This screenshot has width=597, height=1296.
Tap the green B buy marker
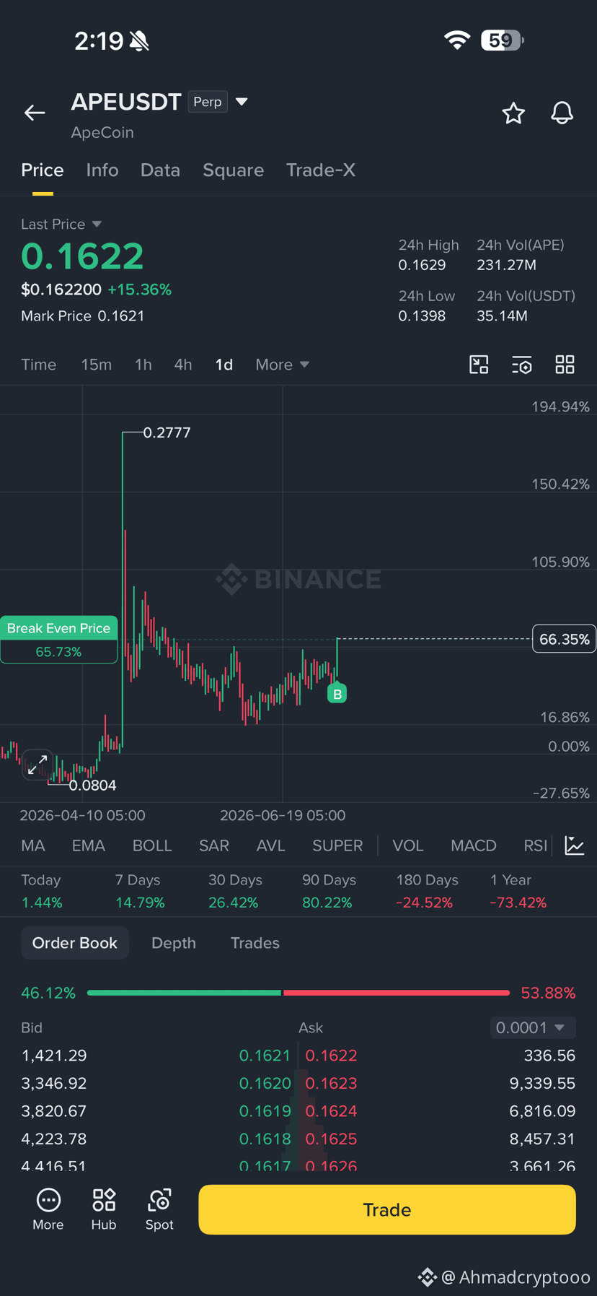[x=337, y=694]
